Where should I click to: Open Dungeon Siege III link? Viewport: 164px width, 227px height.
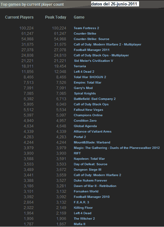pos(88,170)
